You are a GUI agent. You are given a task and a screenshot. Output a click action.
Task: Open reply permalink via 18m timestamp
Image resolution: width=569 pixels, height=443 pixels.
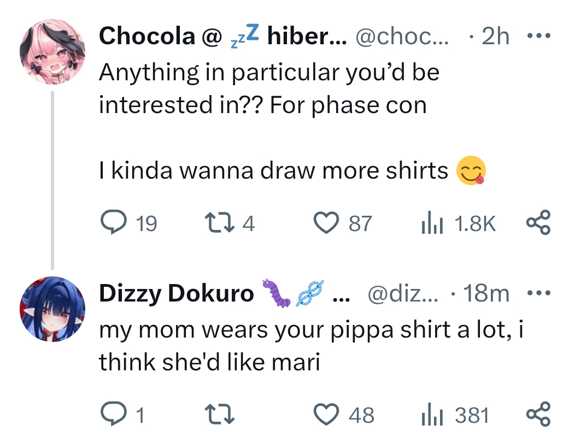[486, 294]
